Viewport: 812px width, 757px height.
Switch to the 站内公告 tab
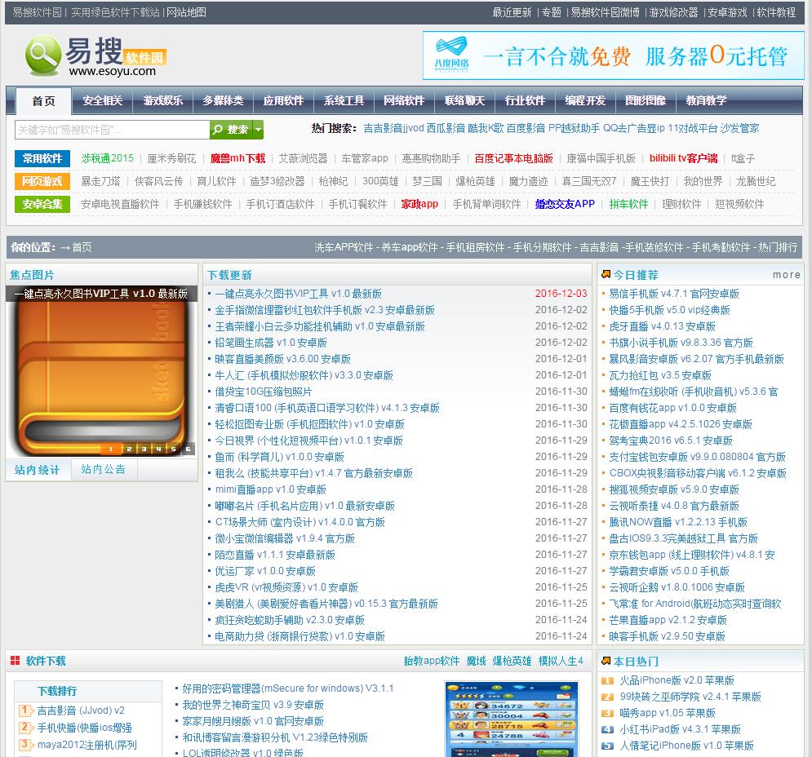click(x=104, y=470)
